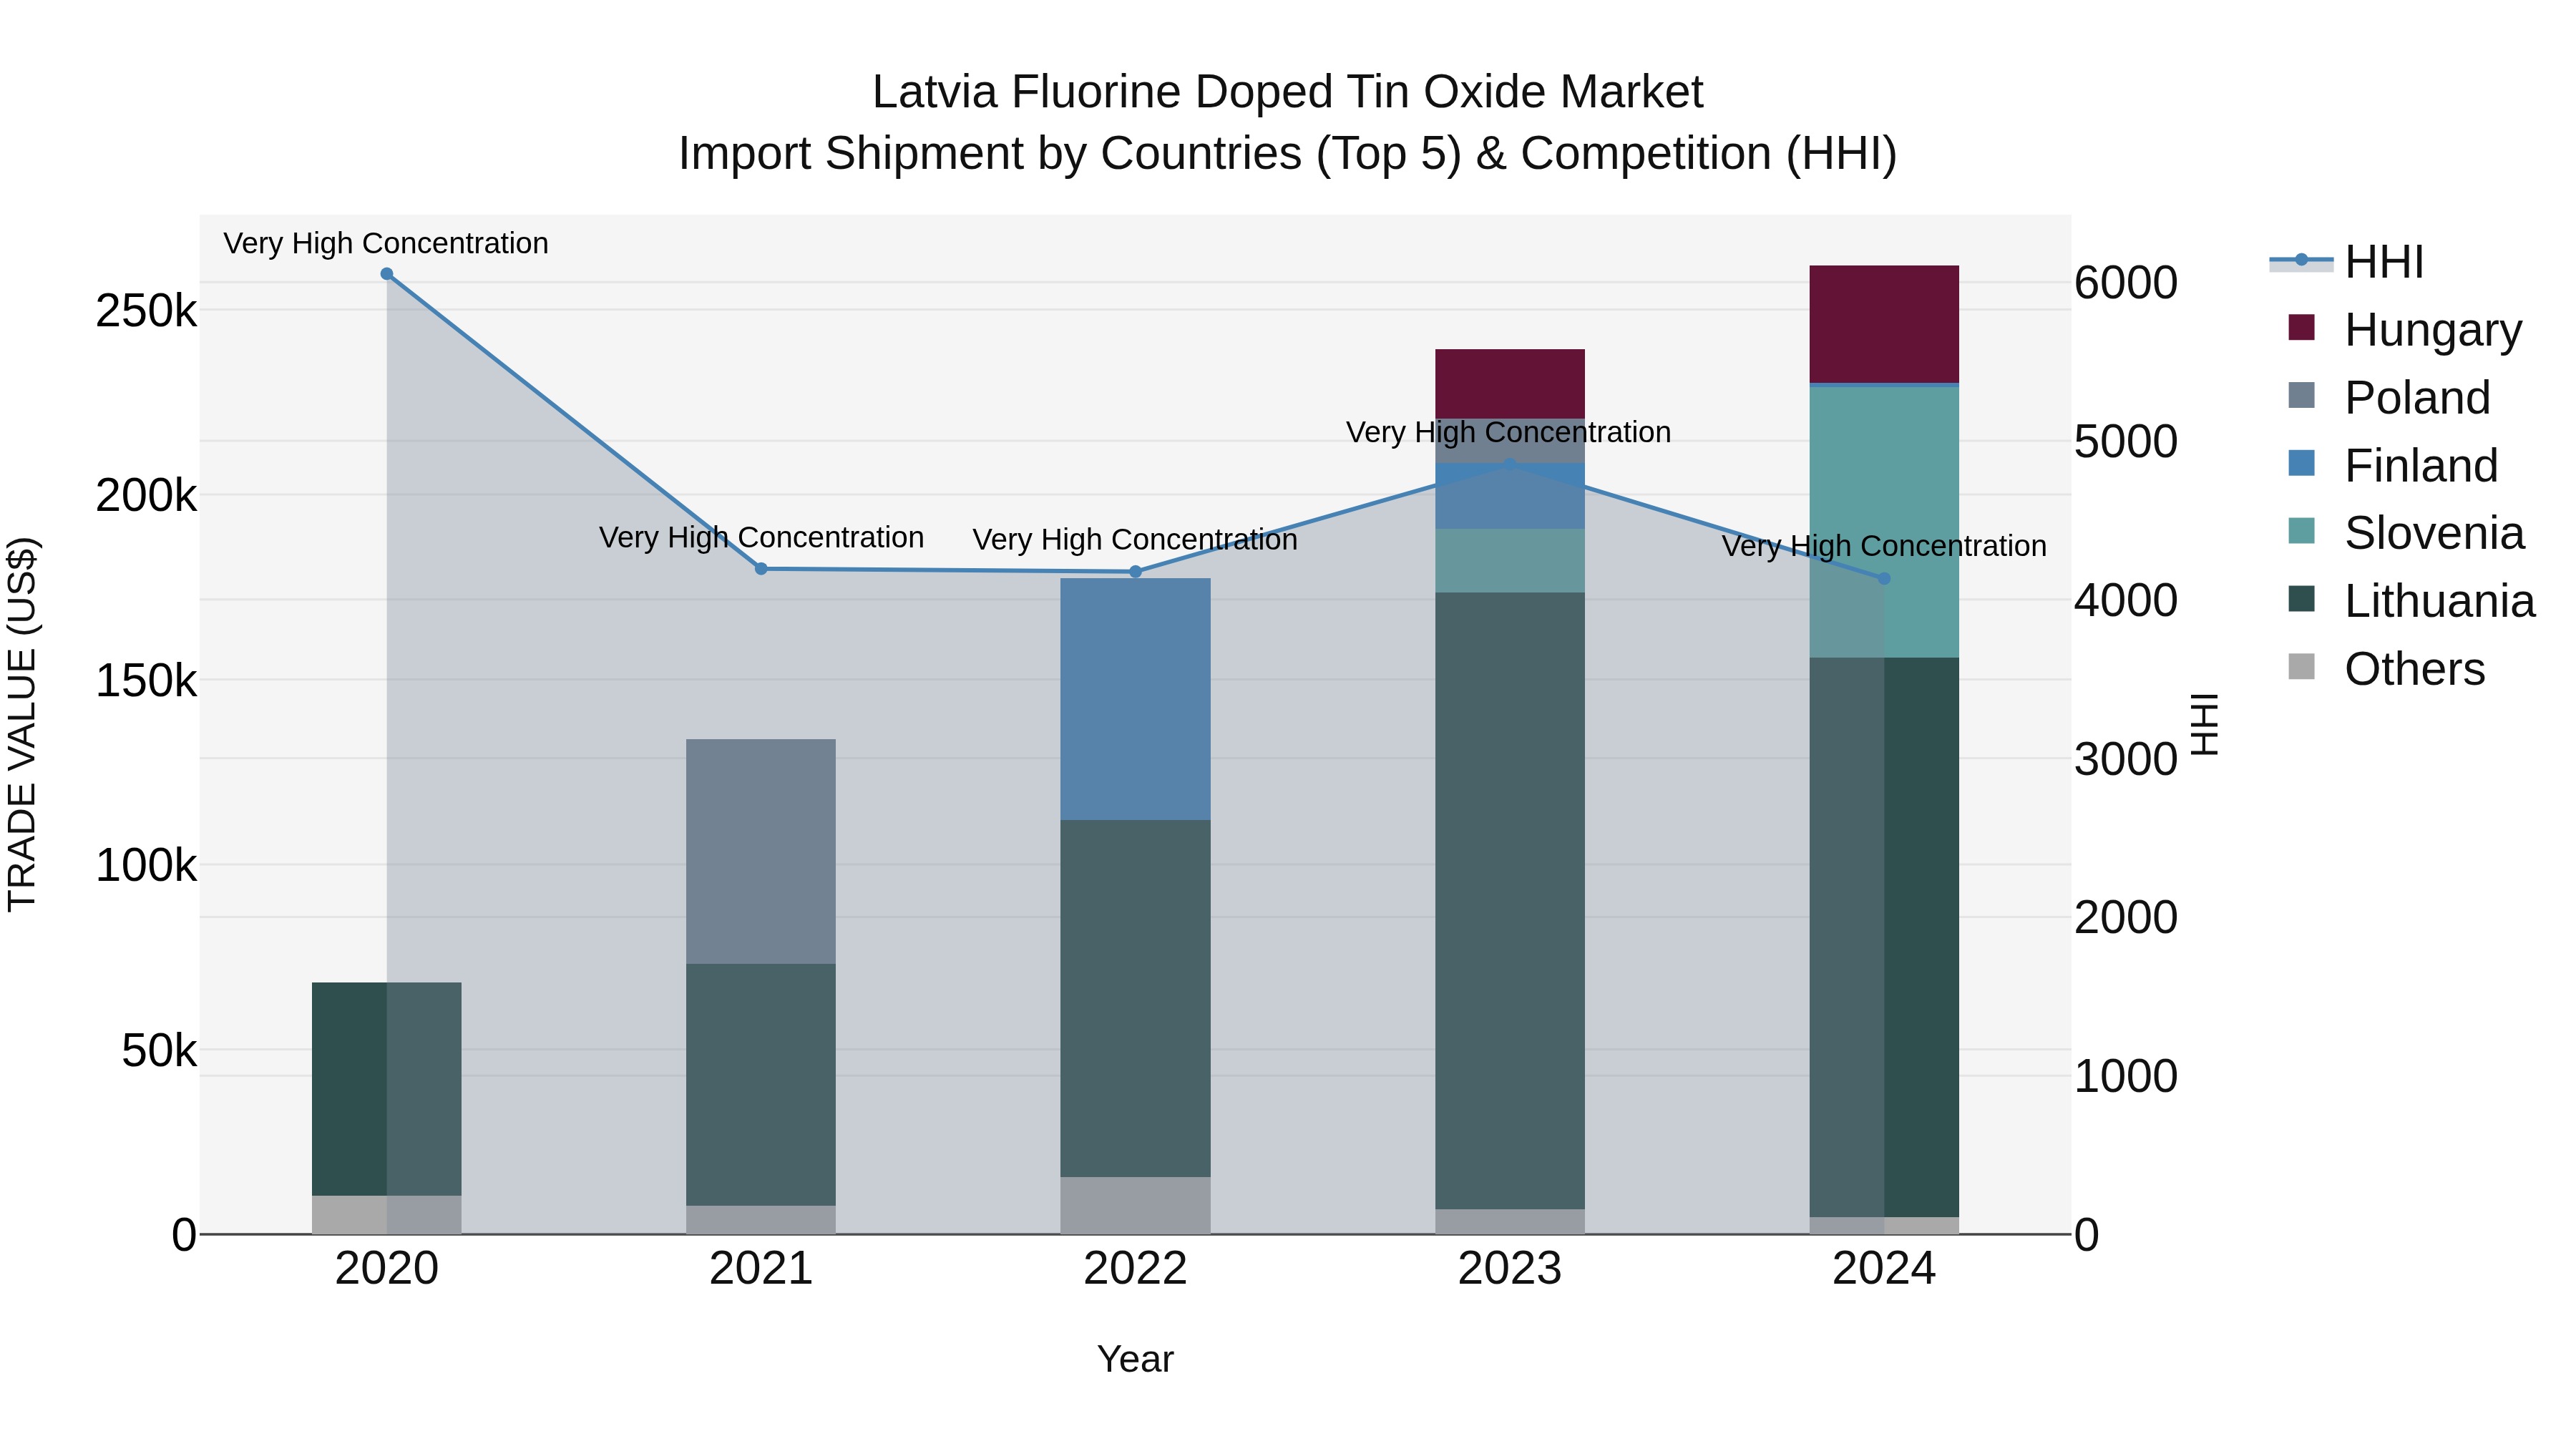This screenshot has width=2576, height=1449.
Task: Click the Lithuania segment of the 2022 bar
Action: click(x=1135, y=999)
